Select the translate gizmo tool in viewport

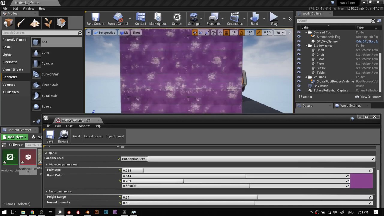coord(195,32)
